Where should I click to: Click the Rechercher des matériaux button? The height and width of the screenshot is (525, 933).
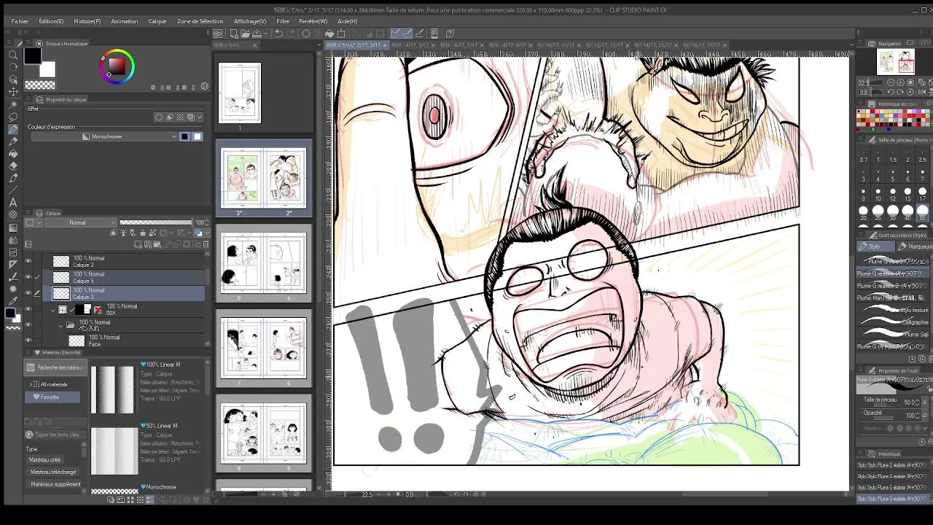(x=55, y=368)
